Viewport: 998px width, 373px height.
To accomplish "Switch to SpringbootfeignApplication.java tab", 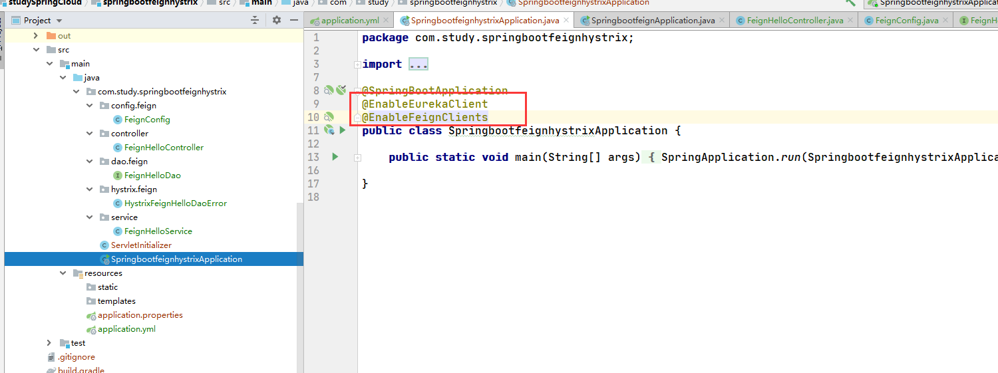I will (653, 21).
